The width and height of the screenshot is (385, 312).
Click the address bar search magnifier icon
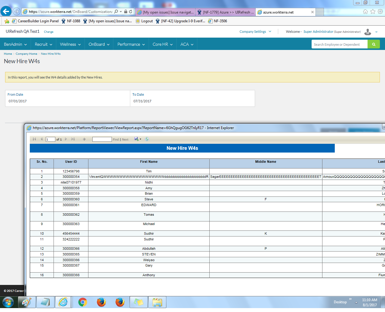116,12
